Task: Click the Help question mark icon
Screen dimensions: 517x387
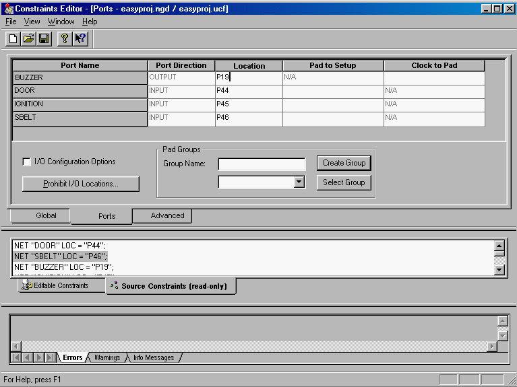Action: point(64,38)
